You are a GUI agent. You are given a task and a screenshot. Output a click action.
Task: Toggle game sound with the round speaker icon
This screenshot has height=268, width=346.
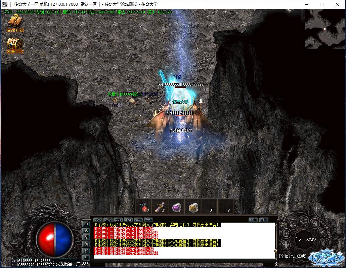tap(304, 220)
